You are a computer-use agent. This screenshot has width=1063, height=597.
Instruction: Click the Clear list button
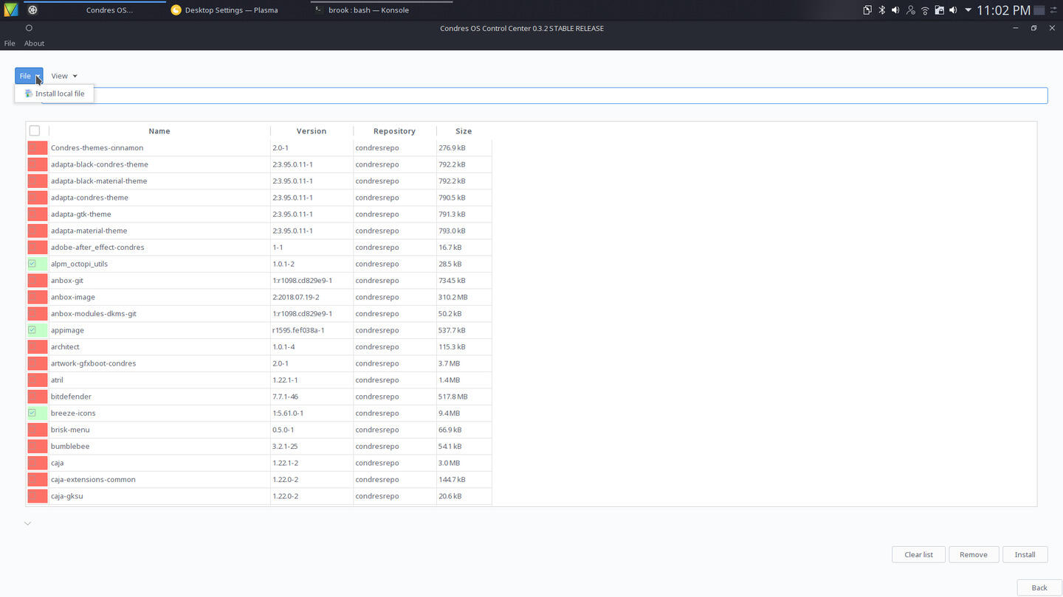[918, 554]
